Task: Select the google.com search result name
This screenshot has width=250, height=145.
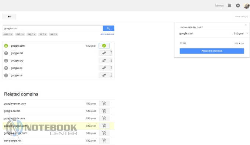Action: pos(18,46)
